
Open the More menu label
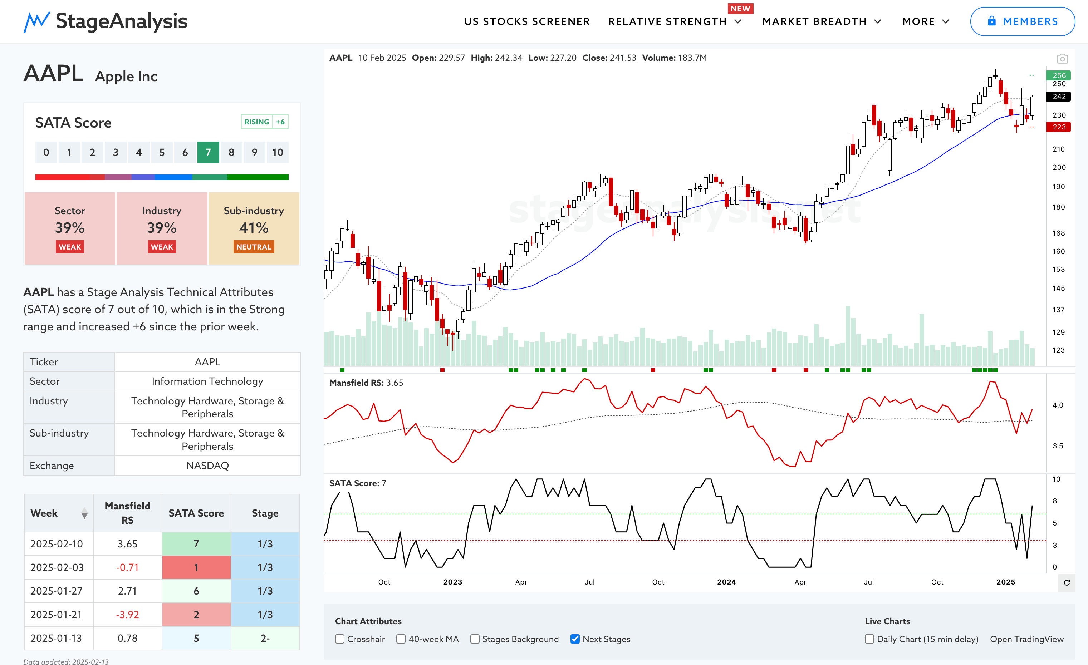[918, 21]
